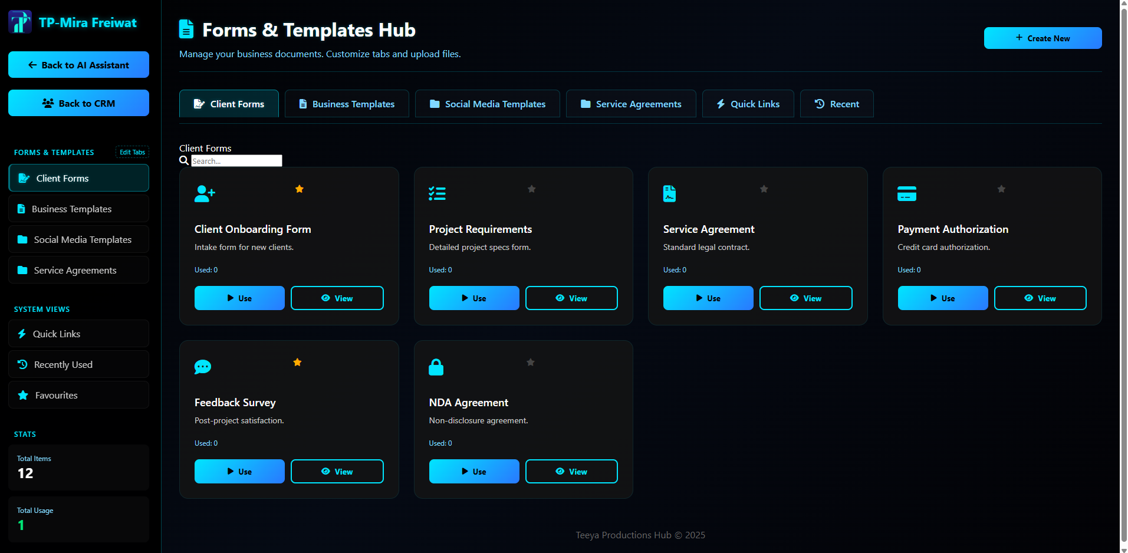The image size is (1128, 553).
Task: Click the search input field
Action: coord(236,160)
